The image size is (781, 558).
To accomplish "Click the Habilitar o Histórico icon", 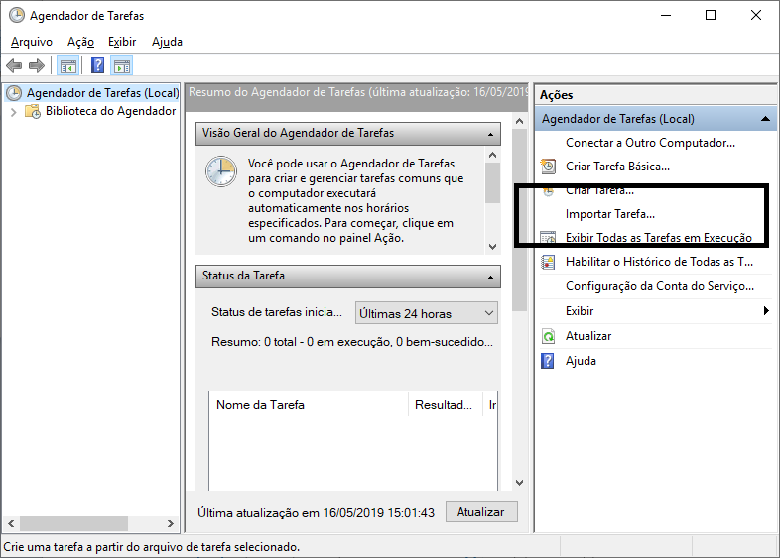I will (548, 262).
